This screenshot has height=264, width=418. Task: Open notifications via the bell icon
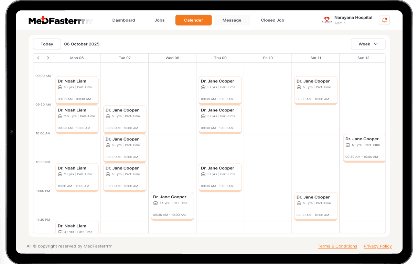(384, 20)
